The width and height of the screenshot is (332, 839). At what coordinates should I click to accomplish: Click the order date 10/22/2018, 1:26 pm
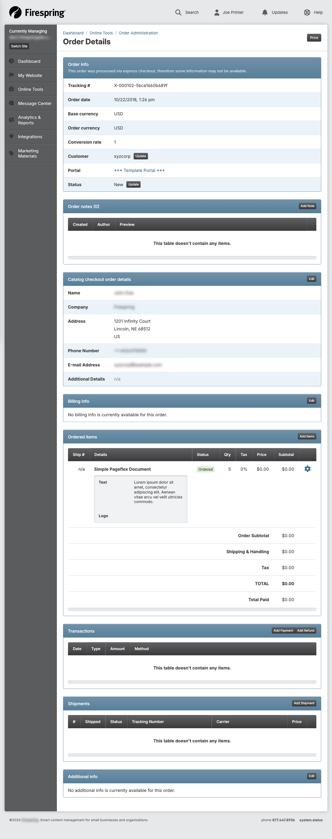click(x=134, y=100)
